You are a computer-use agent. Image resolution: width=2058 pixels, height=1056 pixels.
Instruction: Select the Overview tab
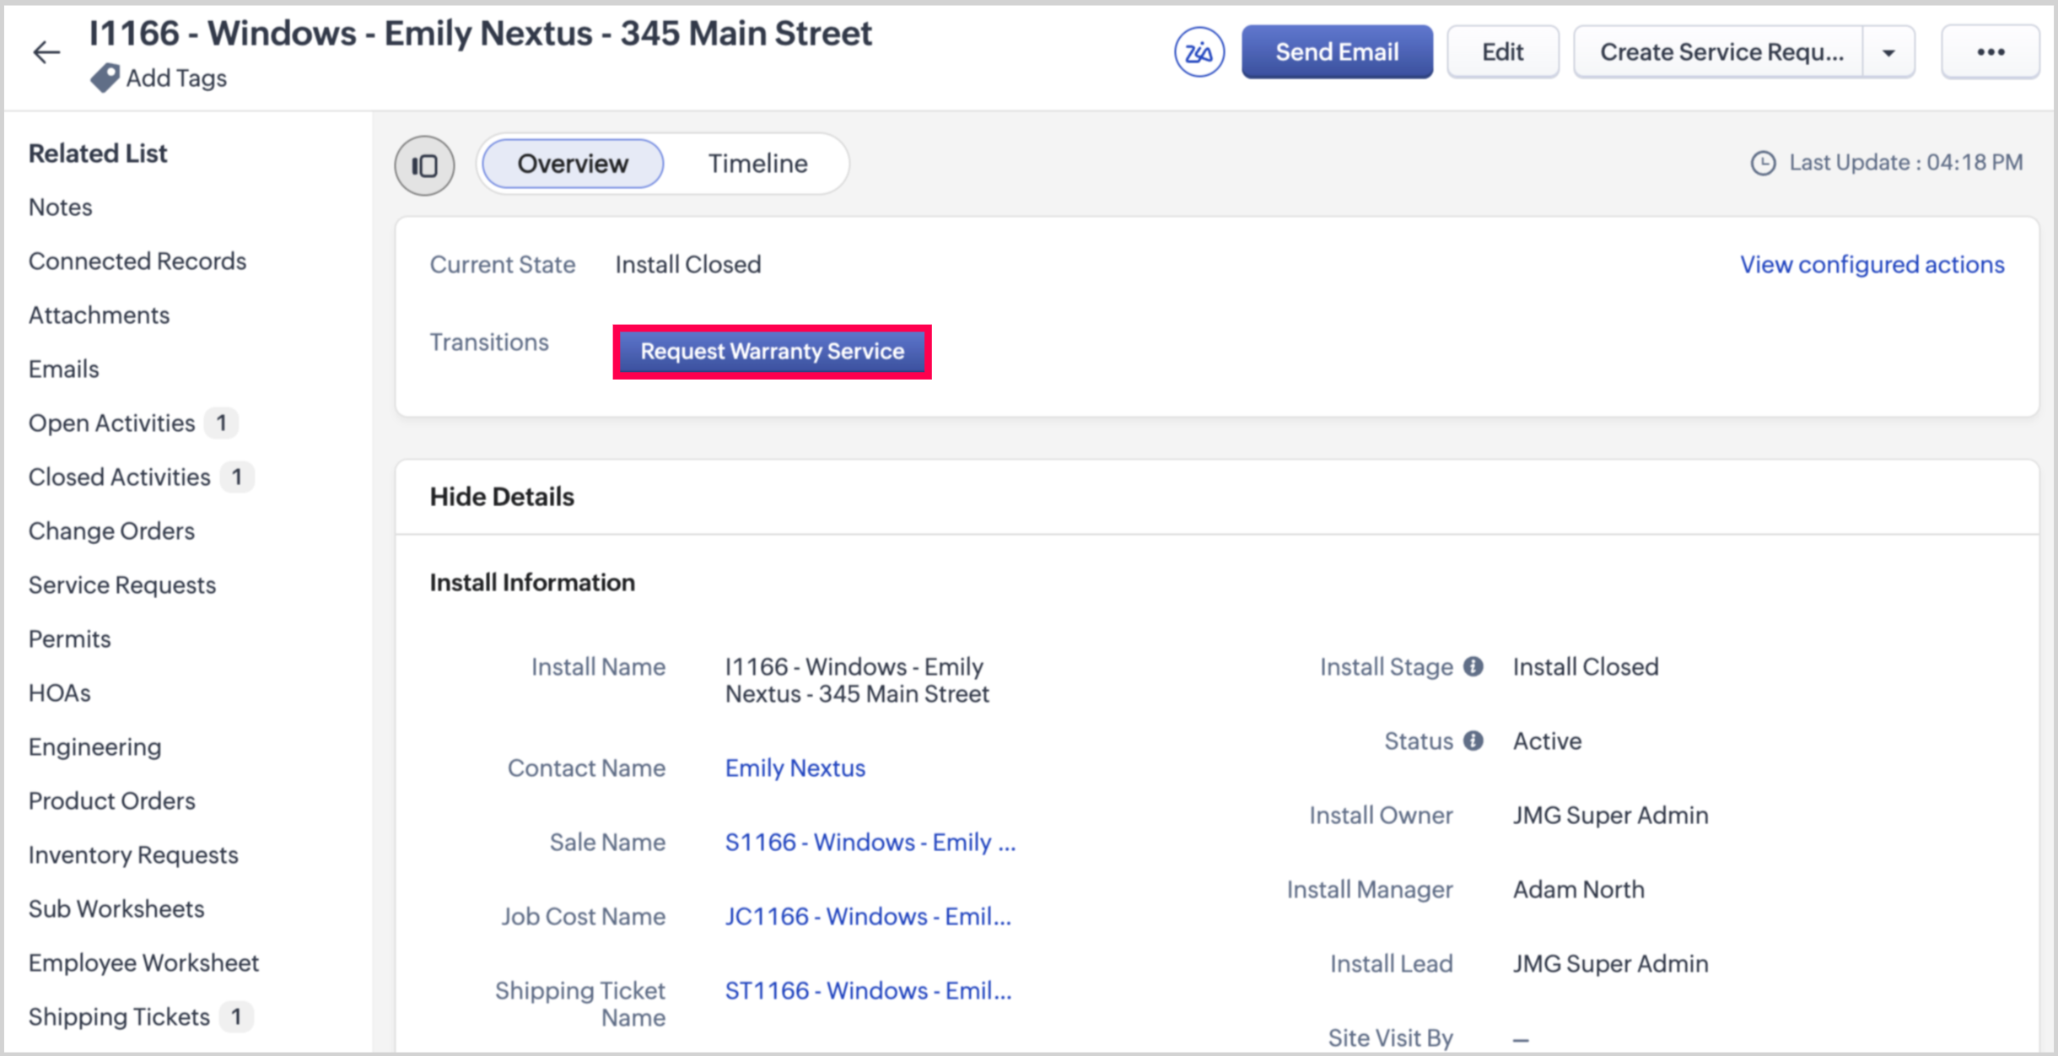coord(573,164)
